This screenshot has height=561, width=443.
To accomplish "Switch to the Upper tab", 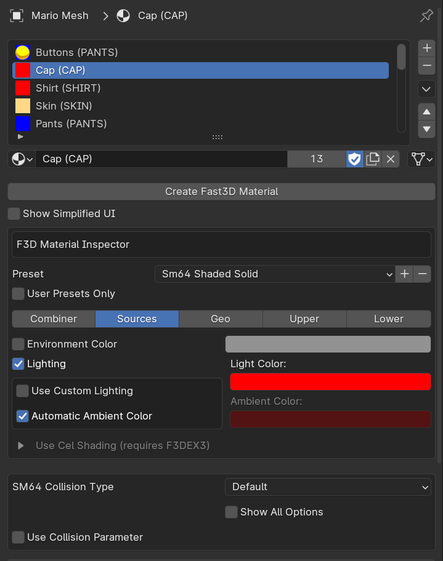I will (304, 319).
